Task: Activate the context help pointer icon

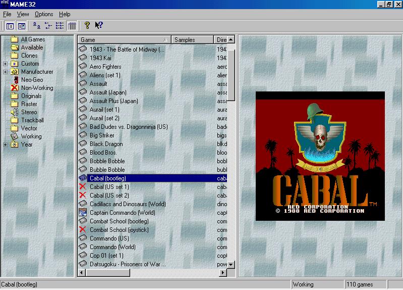Action: click(99, 25)
